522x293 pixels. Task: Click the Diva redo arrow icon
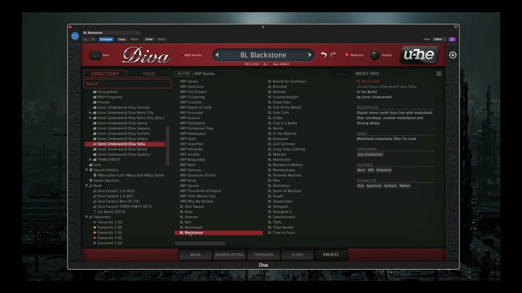coord(333,55)
